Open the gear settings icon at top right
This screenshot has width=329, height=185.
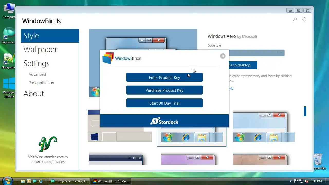coord(304,19)
